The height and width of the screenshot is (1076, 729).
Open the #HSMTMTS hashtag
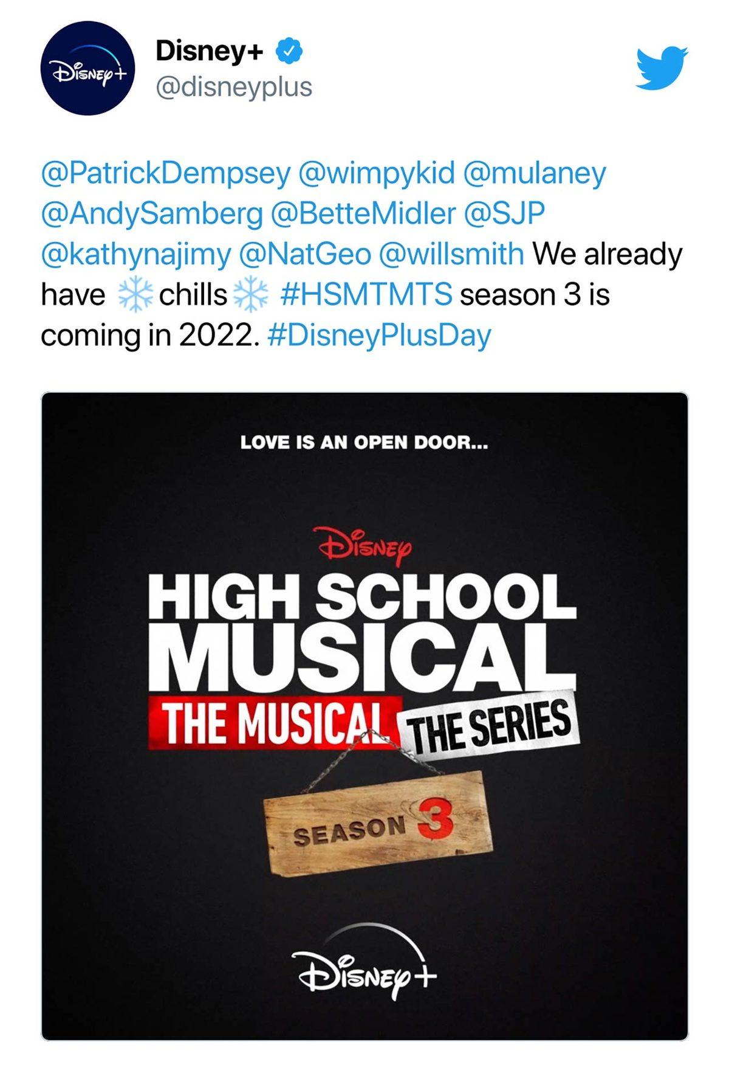[366, 295]
